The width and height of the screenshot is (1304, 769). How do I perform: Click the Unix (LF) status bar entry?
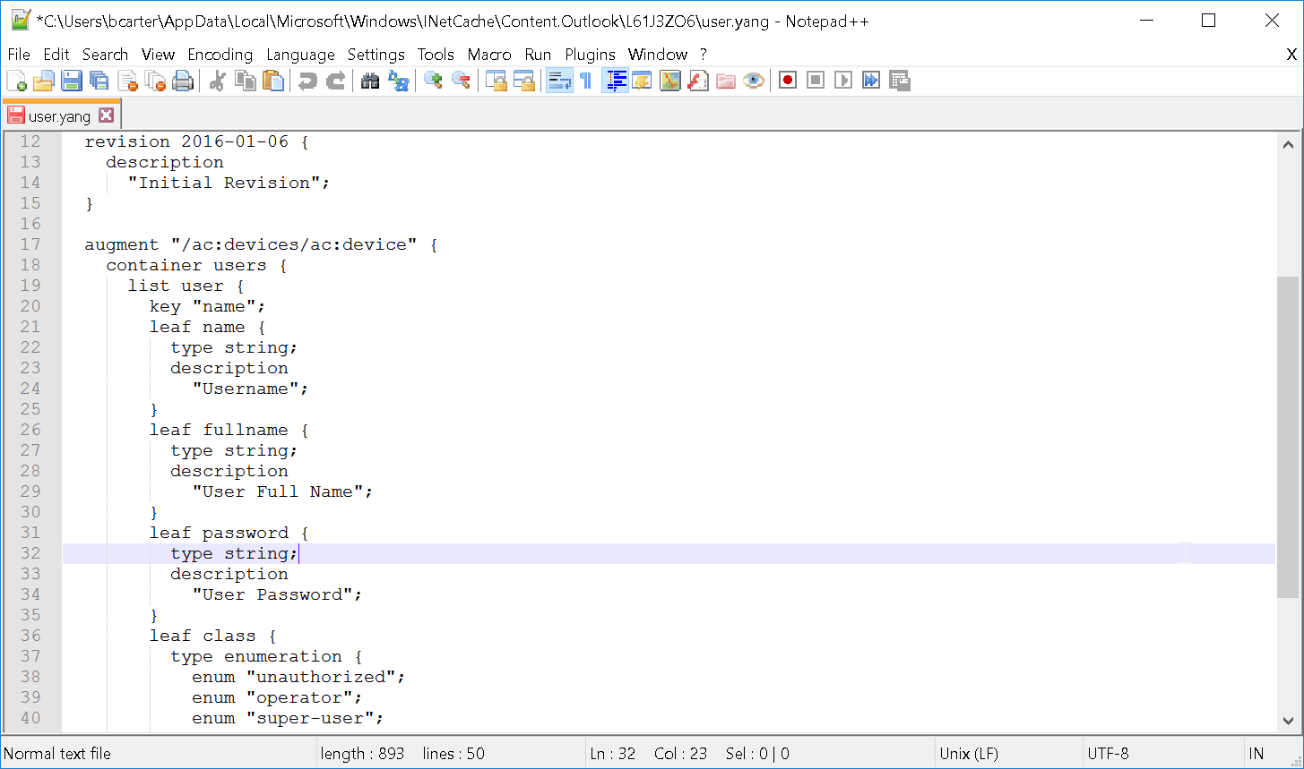click(x=969, y=754)
